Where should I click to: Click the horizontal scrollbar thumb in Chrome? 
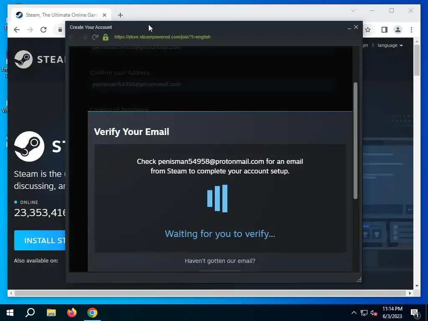(210, 293)
